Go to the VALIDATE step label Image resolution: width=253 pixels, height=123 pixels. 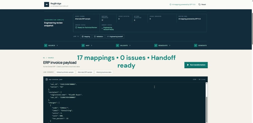[124, 45]
